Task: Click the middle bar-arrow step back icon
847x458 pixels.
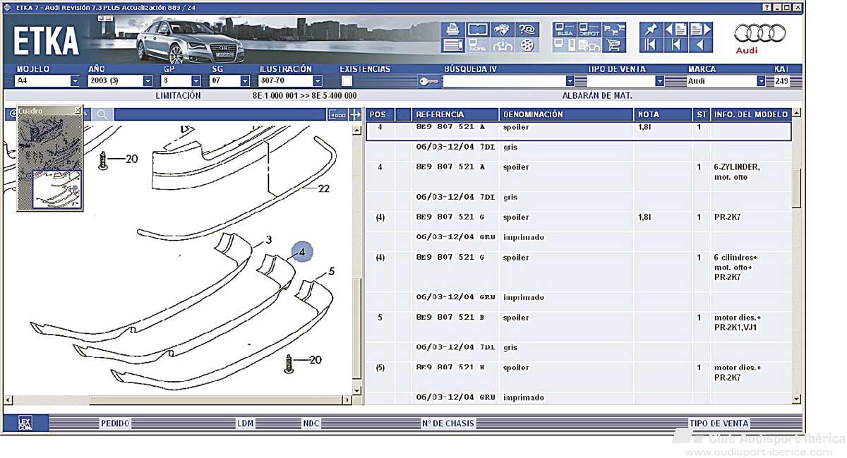Action: pos(676,46)
